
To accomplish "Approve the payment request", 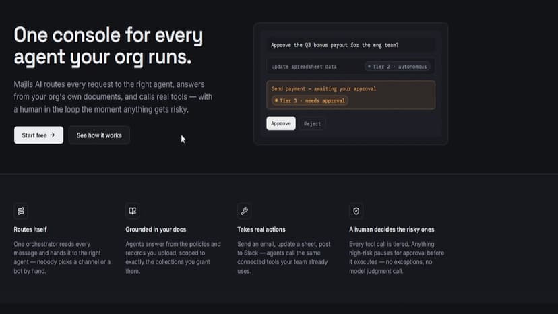I will tap(281, 123).
